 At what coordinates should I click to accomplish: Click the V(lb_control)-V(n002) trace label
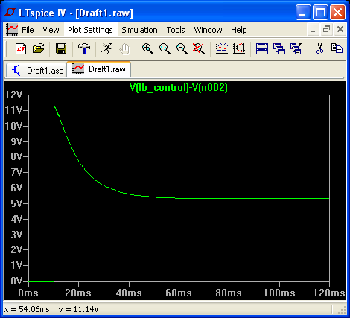pos(179,88)
